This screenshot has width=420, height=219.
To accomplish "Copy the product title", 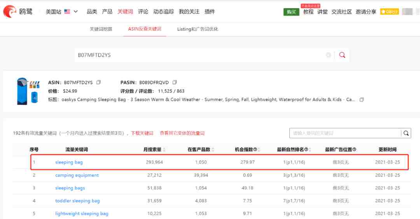I will tap(362, 99).
